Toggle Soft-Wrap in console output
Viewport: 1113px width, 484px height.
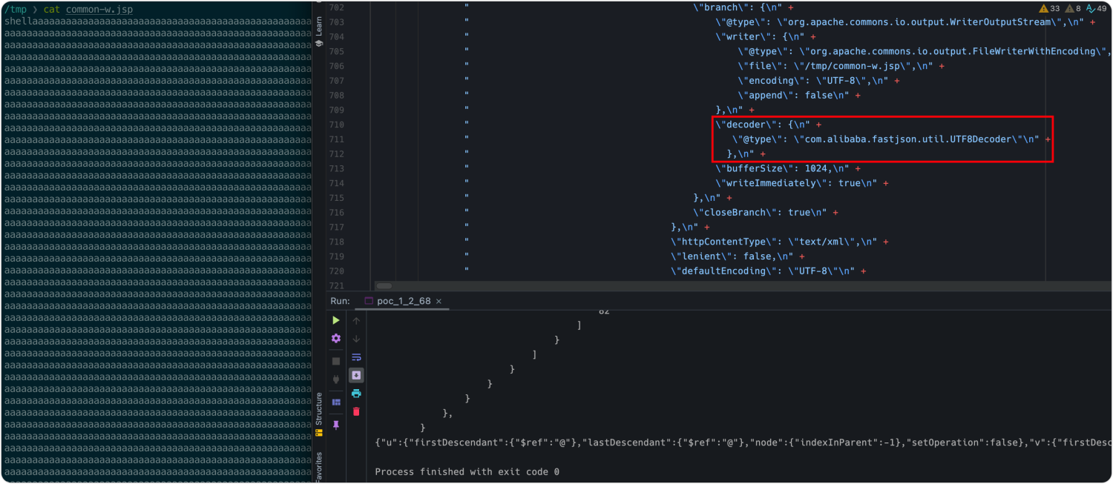pos(356,357)
